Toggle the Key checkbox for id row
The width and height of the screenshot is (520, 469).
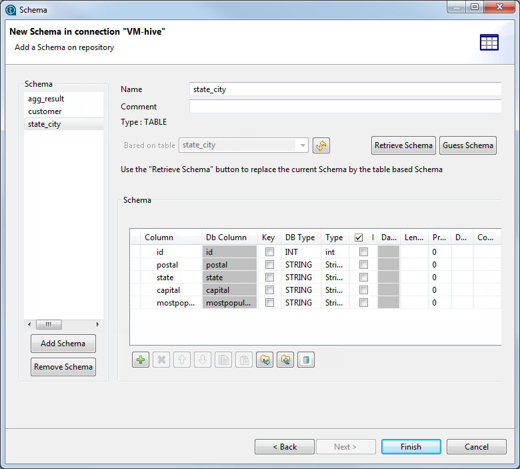[x=269, y=252]
